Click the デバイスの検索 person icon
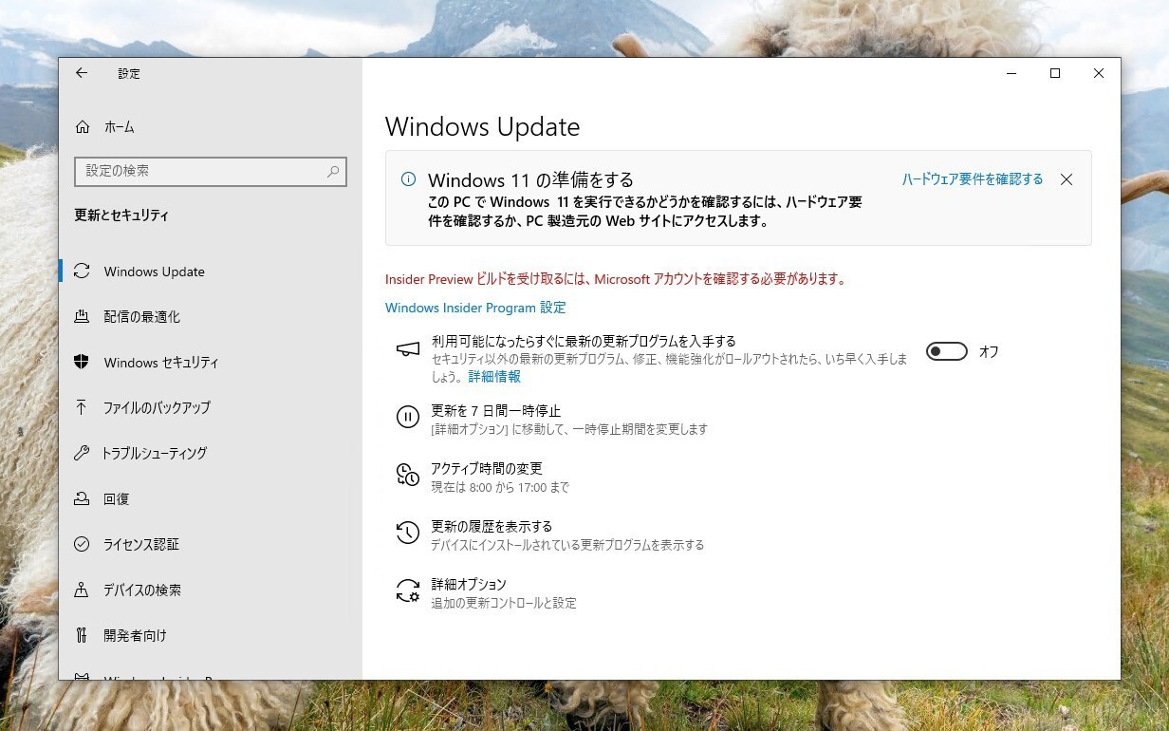Image resolution: width=1169 pixels, height=731 pixels. [83, 590]
